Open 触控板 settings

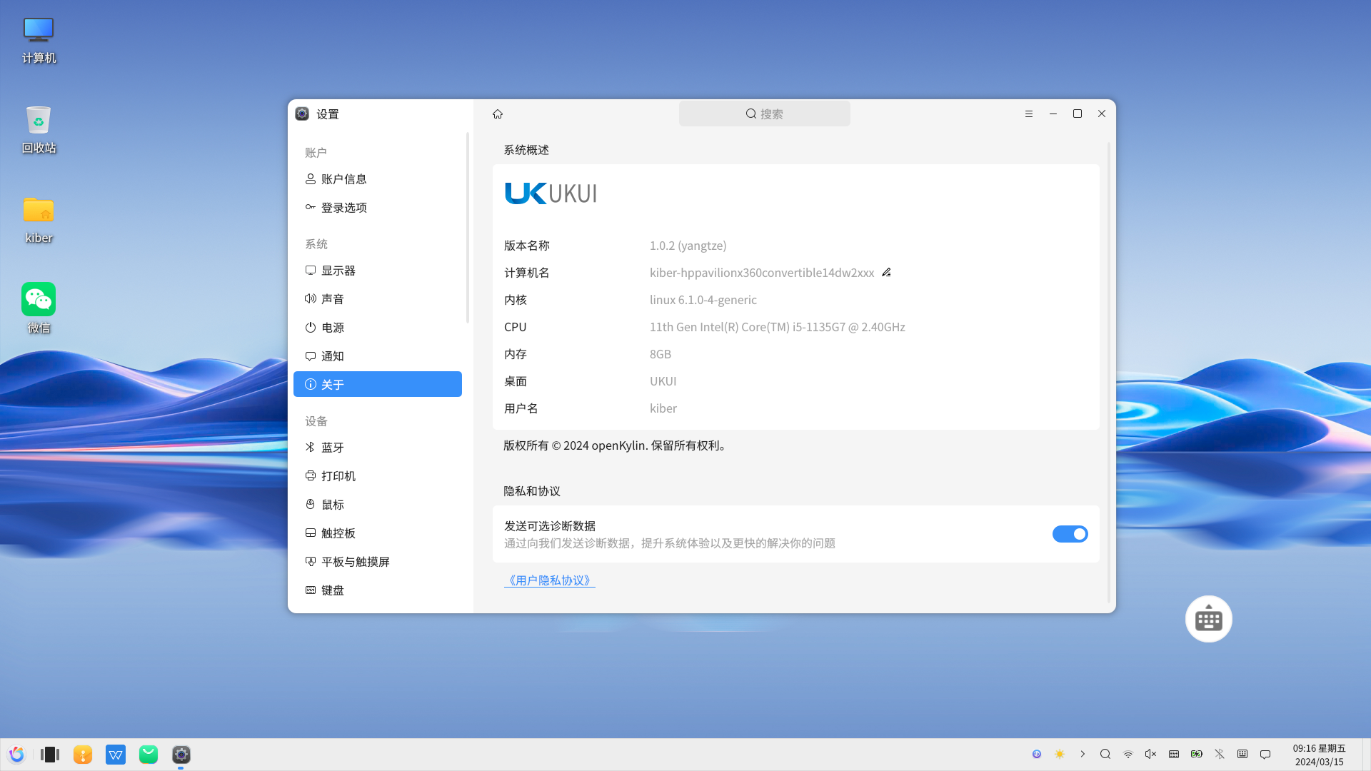(x=378, y=533)
